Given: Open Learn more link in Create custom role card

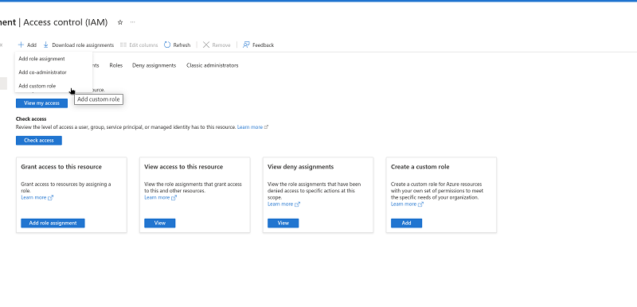Looking at the screenshot, I should [x=404, y=204].
